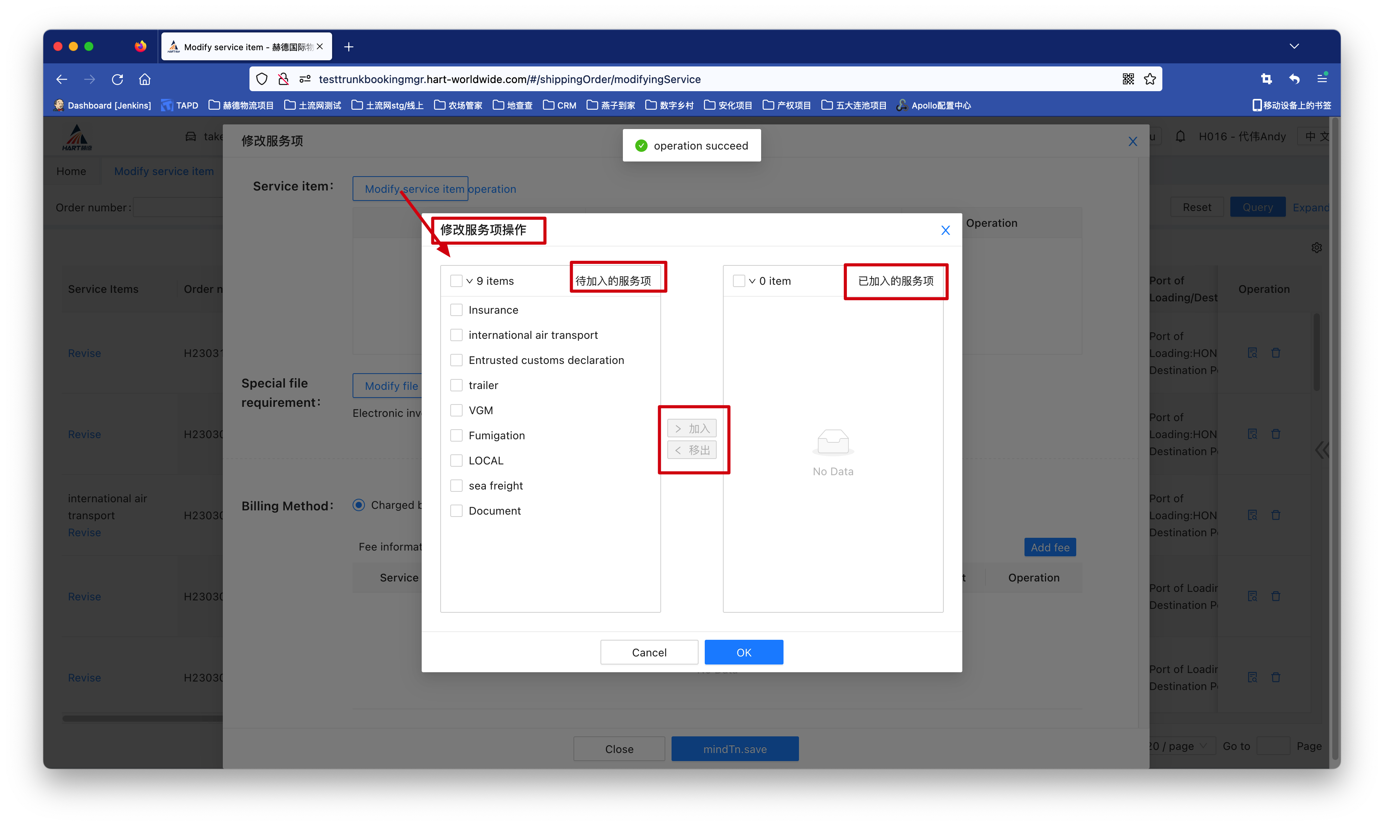Open the tab list chevron in tab bar
Viewport: 1384px width, 826px height.
(1294, 46)
